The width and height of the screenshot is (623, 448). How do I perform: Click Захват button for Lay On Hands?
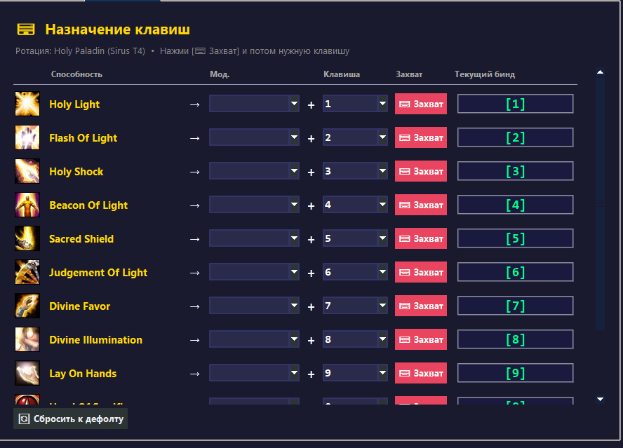coord(421,373)
